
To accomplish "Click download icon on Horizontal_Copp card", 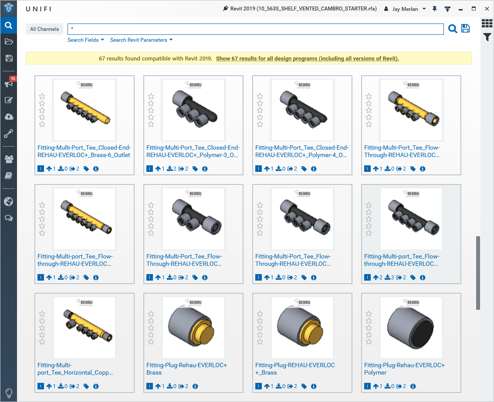I will tap(61, 386).
